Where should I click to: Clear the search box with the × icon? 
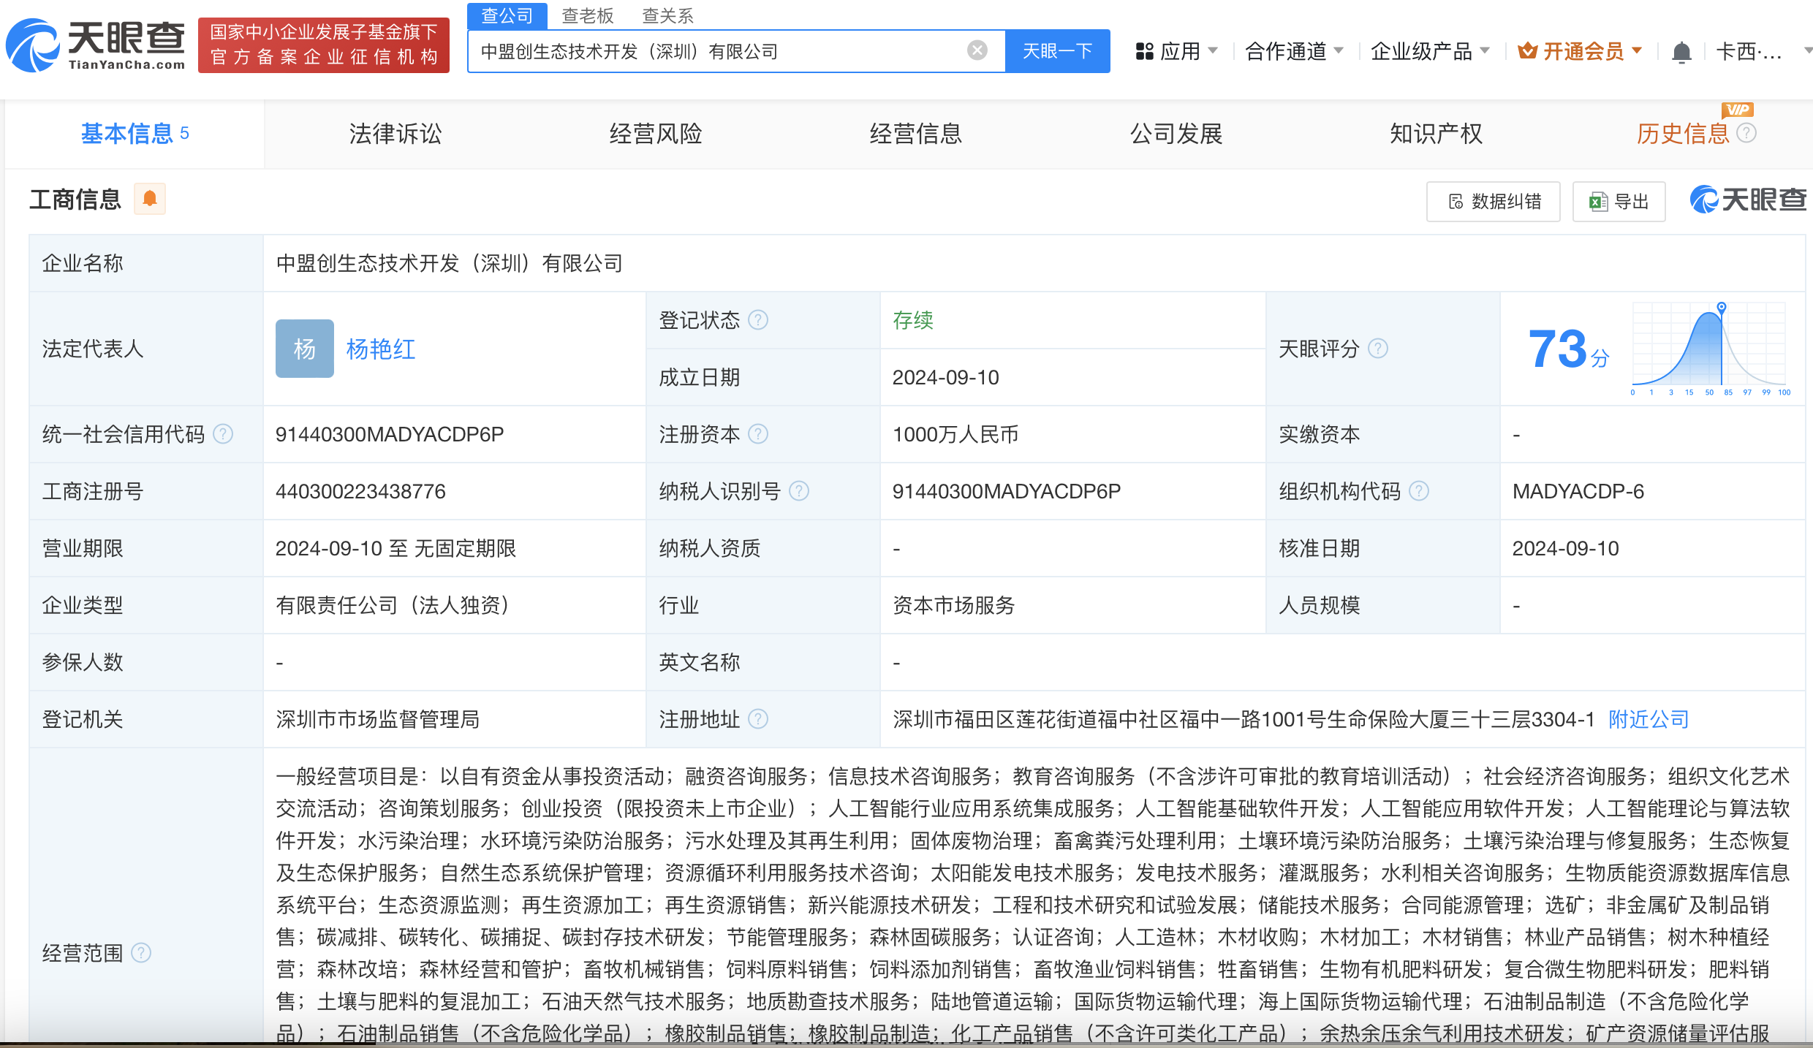[x=977, y=50]
